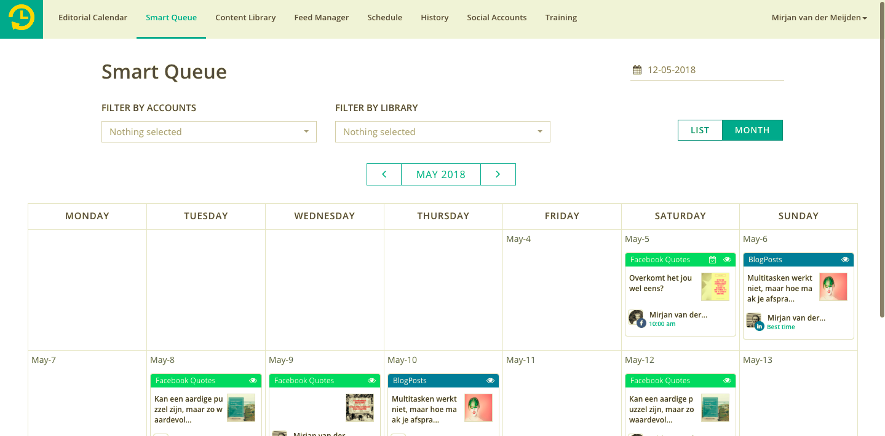Switch to the Feed Manager tab
This screenshot has width=885, height=436.
[x=321, y=18]
